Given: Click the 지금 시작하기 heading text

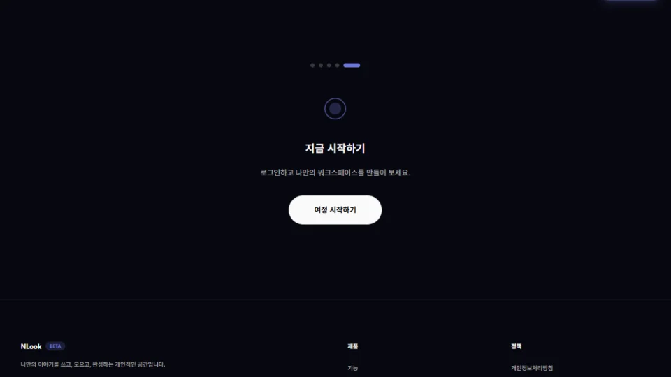Looking at the screenshot, I should click(x=335, y=148).
